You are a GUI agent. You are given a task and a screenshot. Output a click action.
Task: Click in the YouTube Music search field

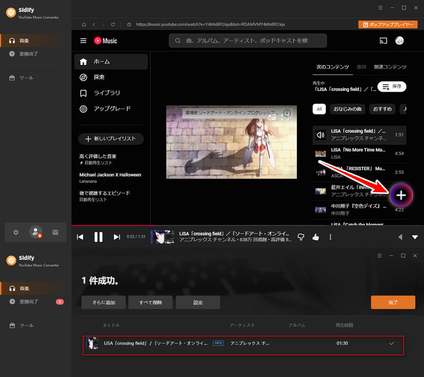248,41
